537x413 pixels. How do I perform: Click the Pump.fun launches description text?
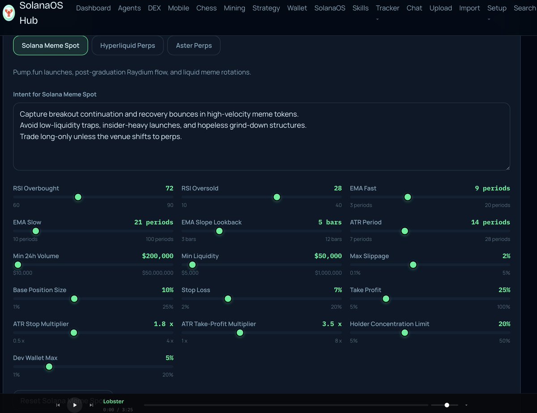click(132, 72)
